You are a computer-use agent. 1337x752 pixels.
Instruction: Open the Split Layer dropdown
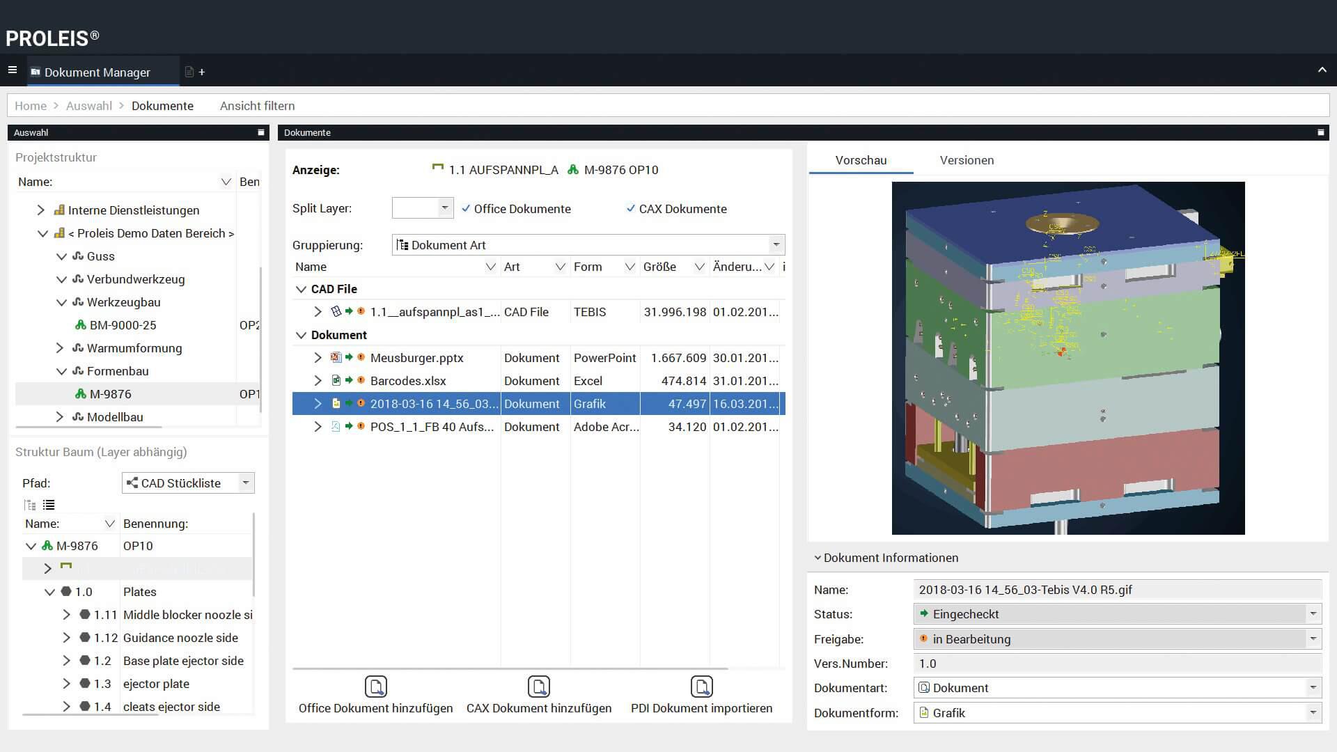pos(444,207)
